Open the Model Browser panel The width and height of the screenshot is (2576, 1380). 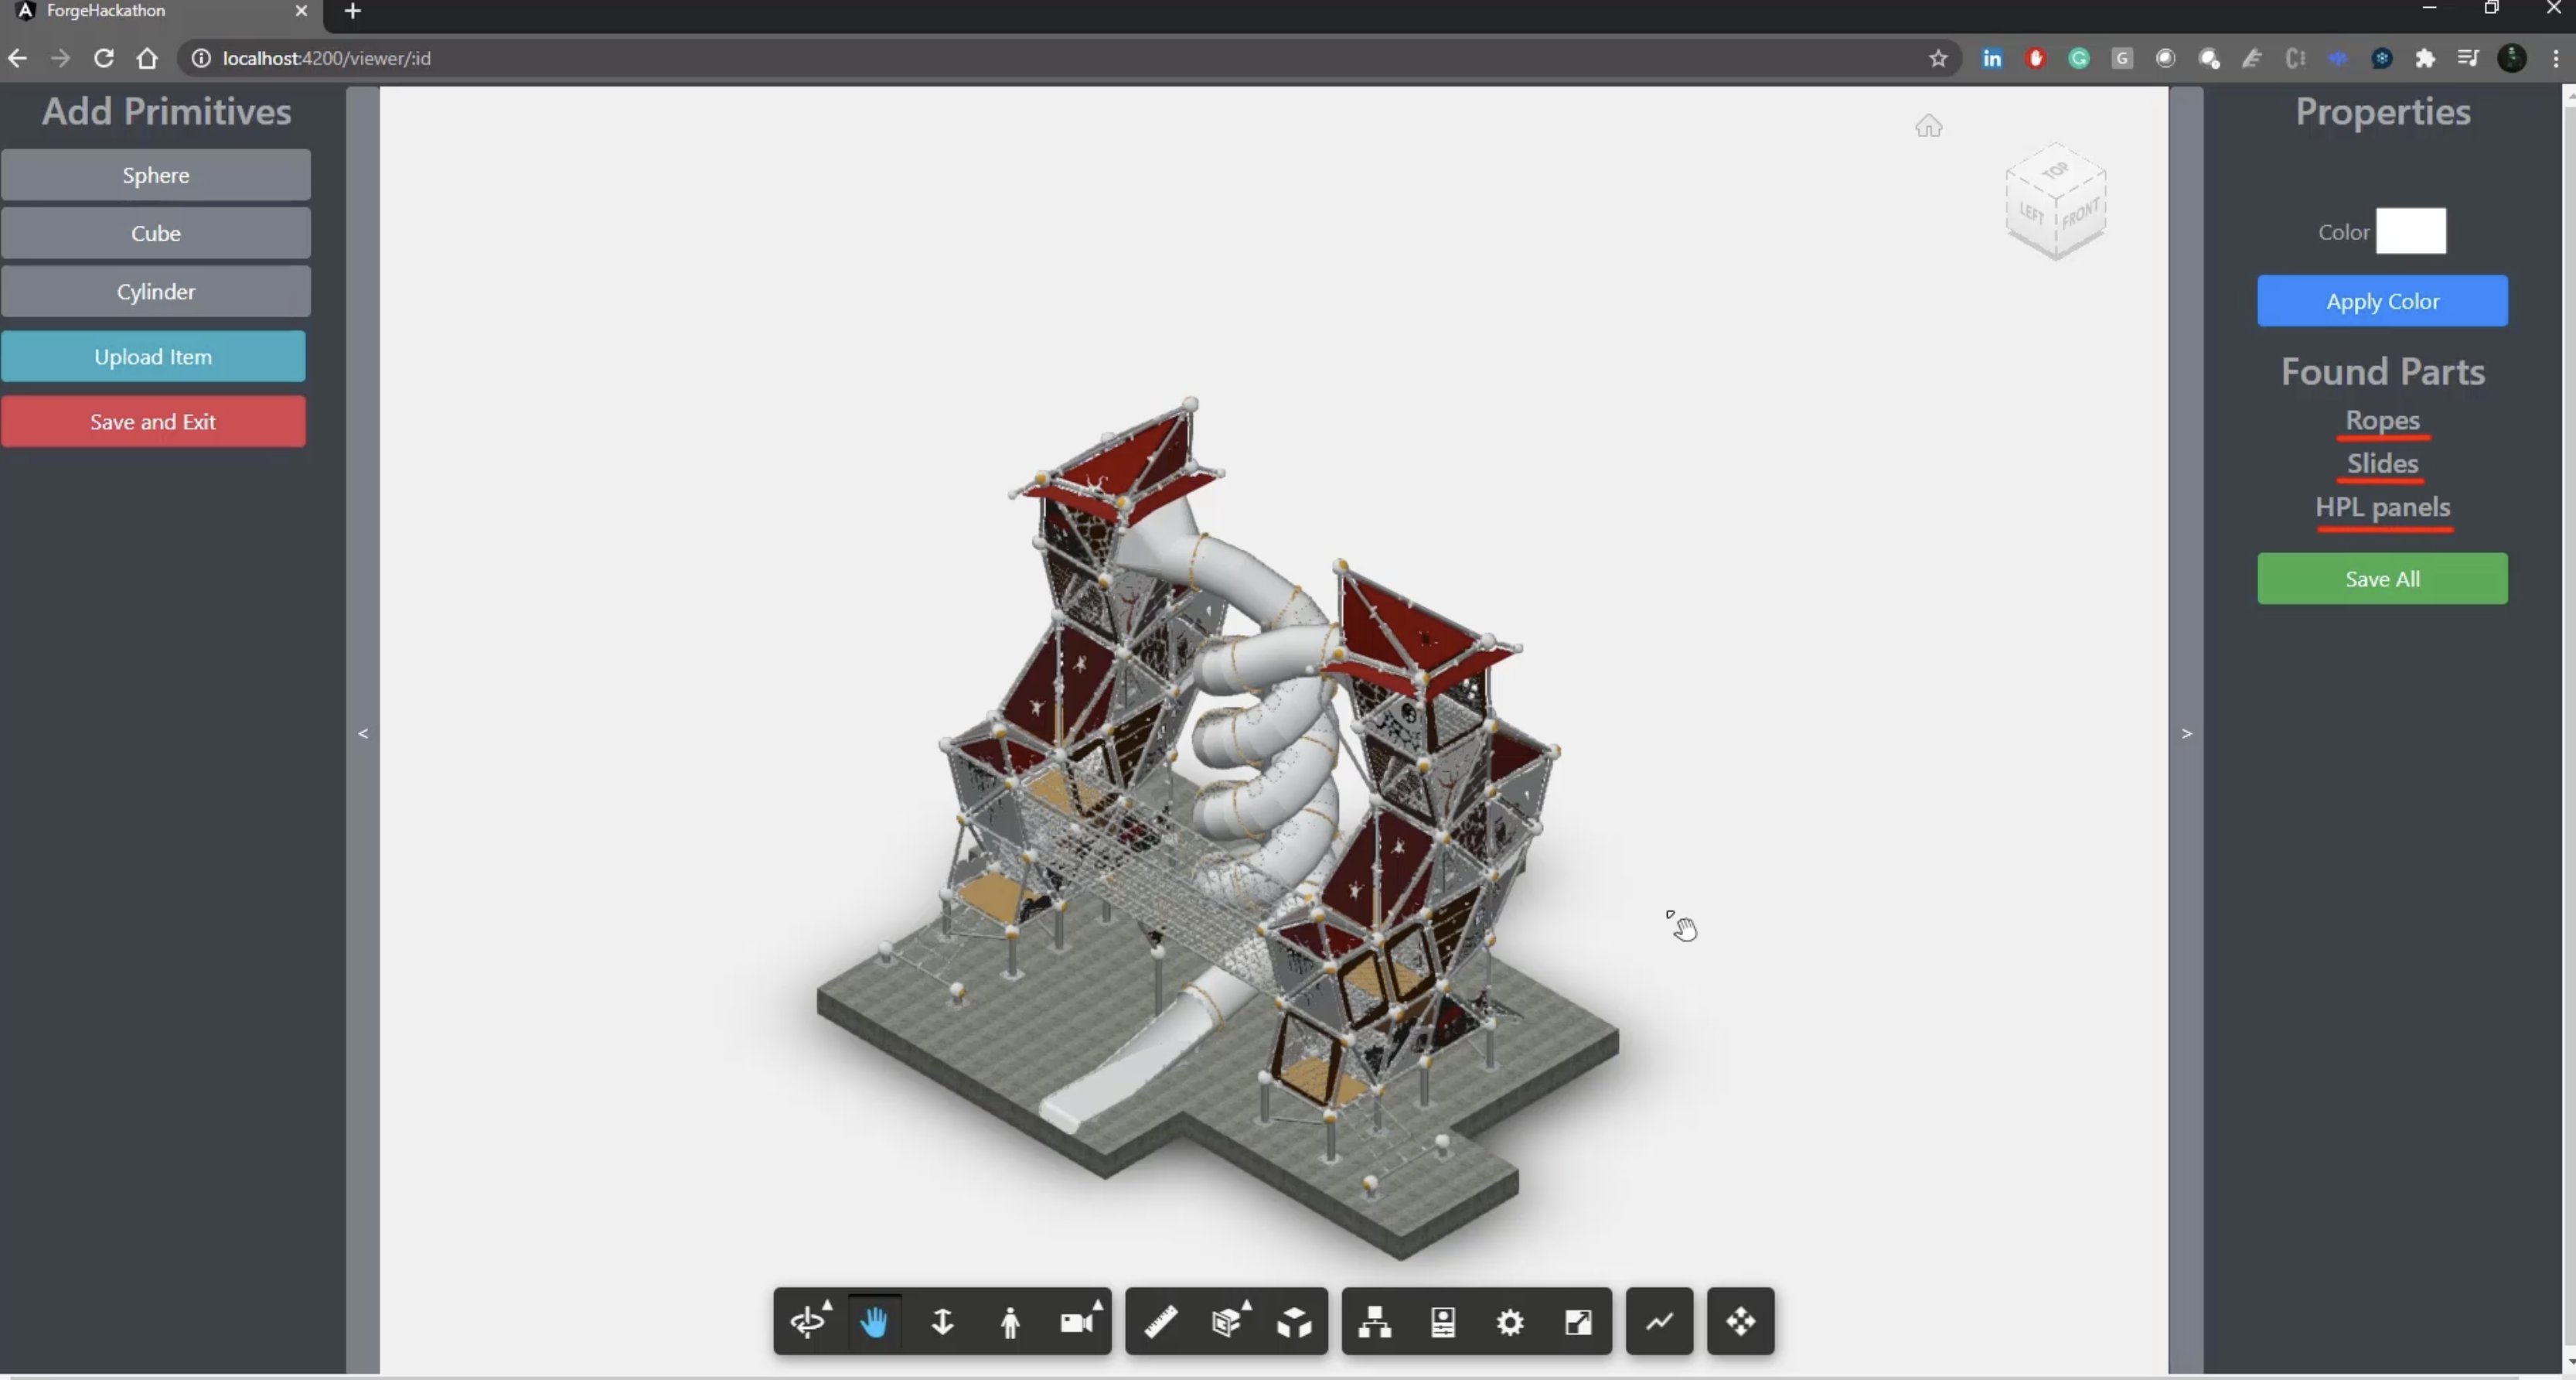point(1375,1322)
